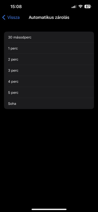Tap the home indicator bar at bottom
The image size is (98, 212).
(49, 209)
